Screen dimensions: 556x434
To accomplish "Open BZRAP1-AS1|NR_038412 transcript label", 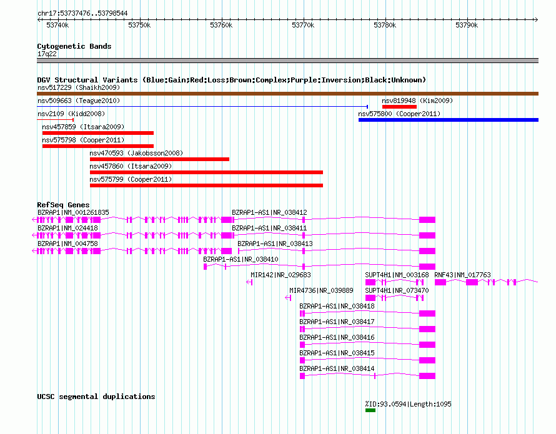I will pyautogui.click(x=269, y=212).
